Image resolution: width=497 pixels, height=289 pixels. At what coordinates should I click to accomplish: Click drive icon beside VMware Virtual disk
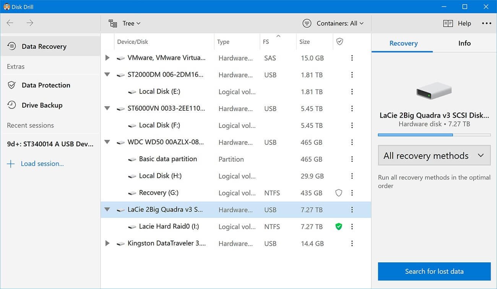tap(121, 58)
